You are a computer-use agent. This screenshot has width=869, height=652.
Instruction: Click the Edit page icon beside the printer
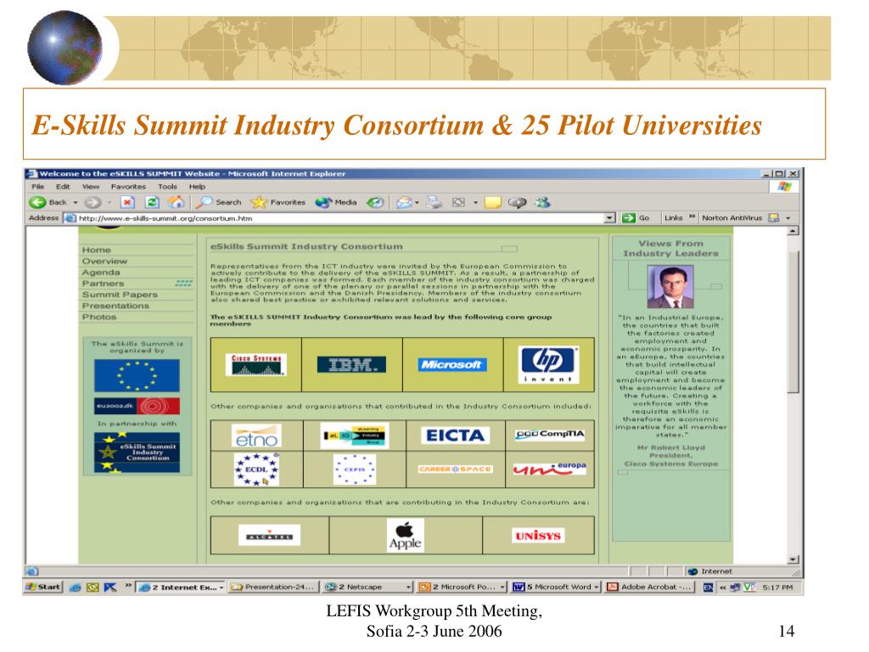[458, 202]
